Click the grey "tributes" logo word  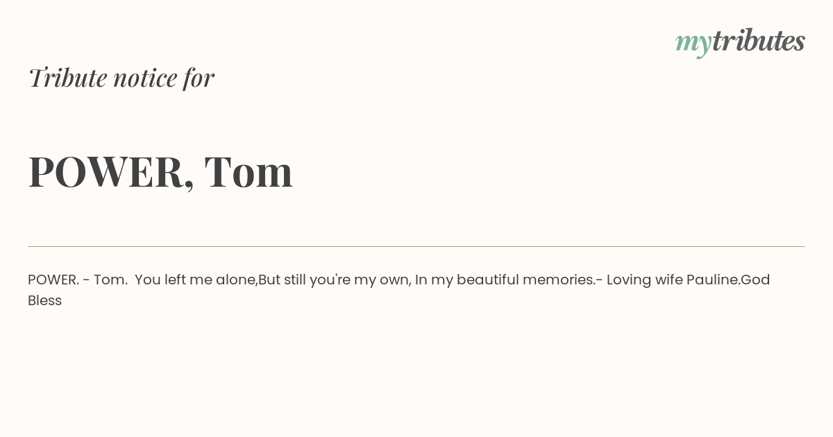pos(759,40)
